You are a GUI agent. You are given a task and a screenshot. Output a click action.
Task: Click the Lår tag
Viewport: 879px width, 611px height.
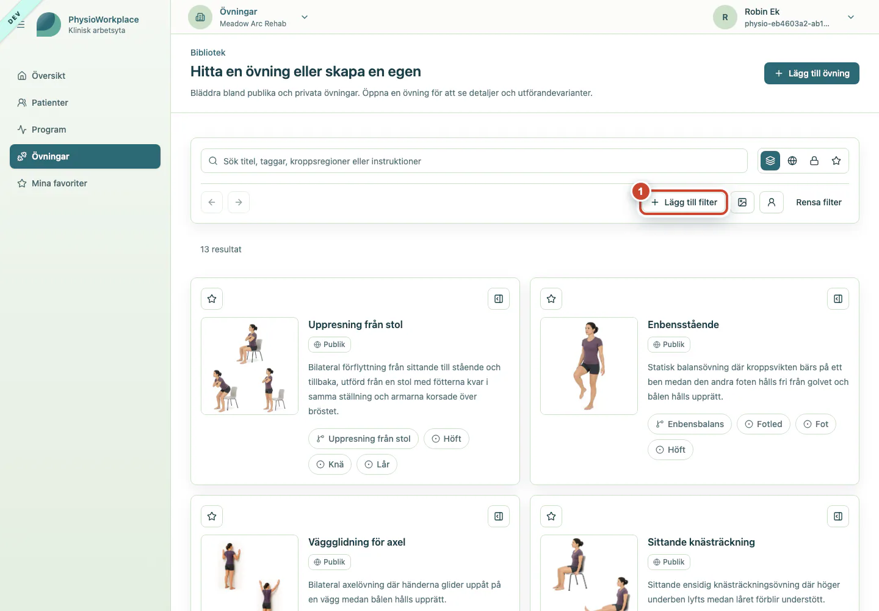click(x=377, y=464)
